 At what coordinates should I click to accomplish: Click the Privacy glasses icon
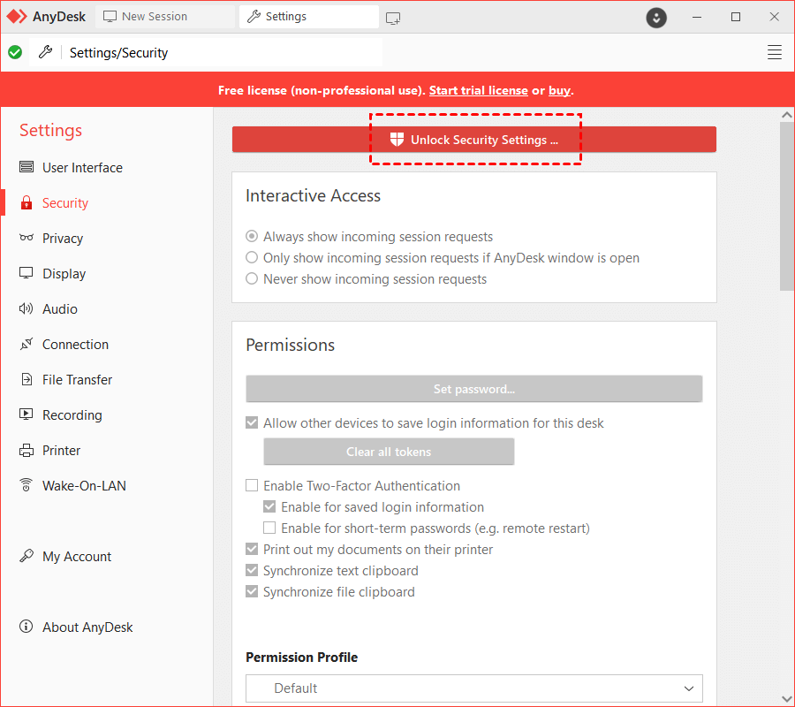point(26,239)
